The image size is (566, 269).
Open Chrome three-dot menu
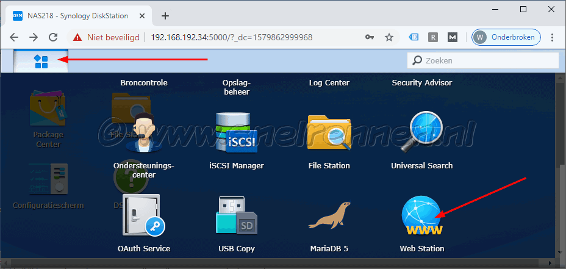553,37
